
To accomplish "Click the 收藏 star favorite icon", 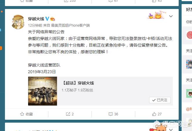I will click(x=22, y=114).
